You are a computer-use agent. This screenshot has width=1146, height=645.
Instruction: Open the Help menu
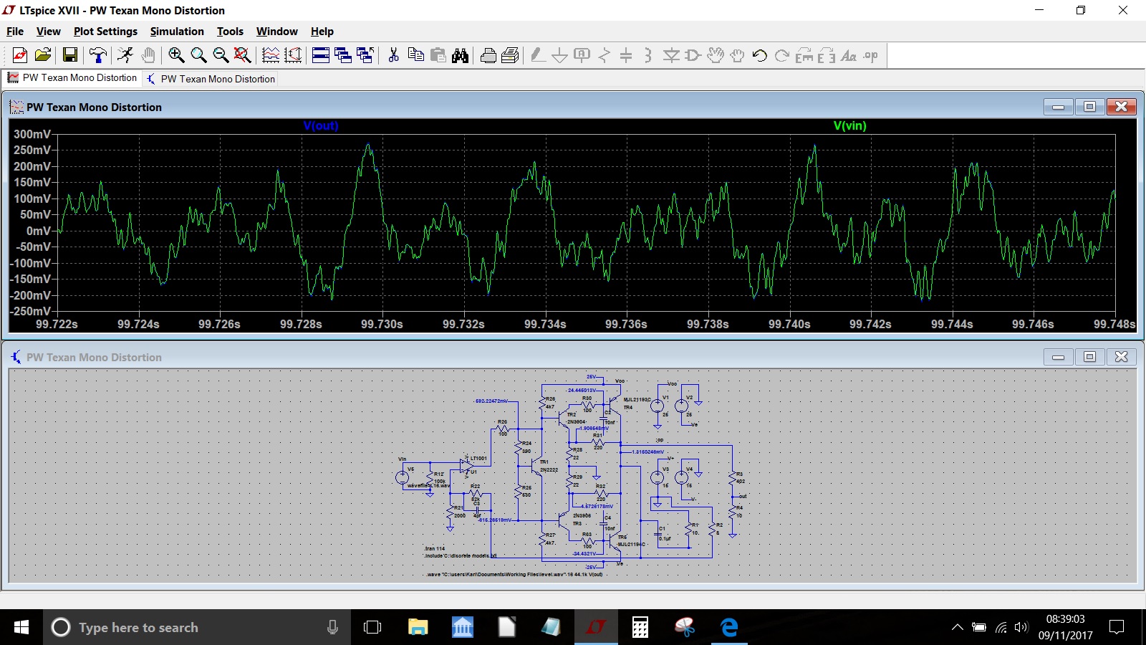point(322,32)
